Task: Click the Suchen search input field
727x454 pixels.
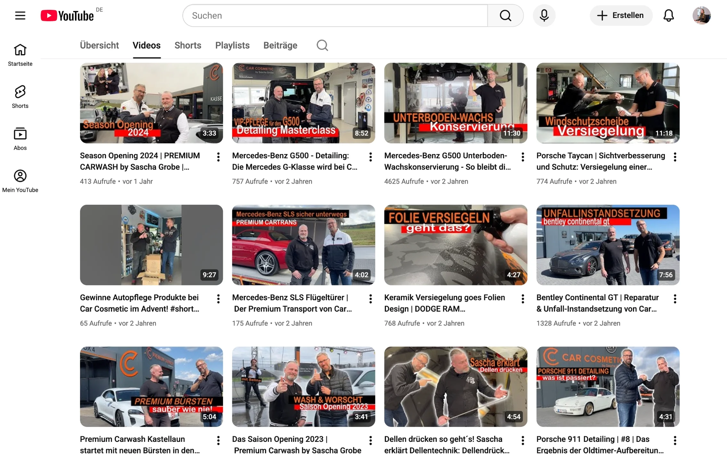Action: tap(335, 15)
